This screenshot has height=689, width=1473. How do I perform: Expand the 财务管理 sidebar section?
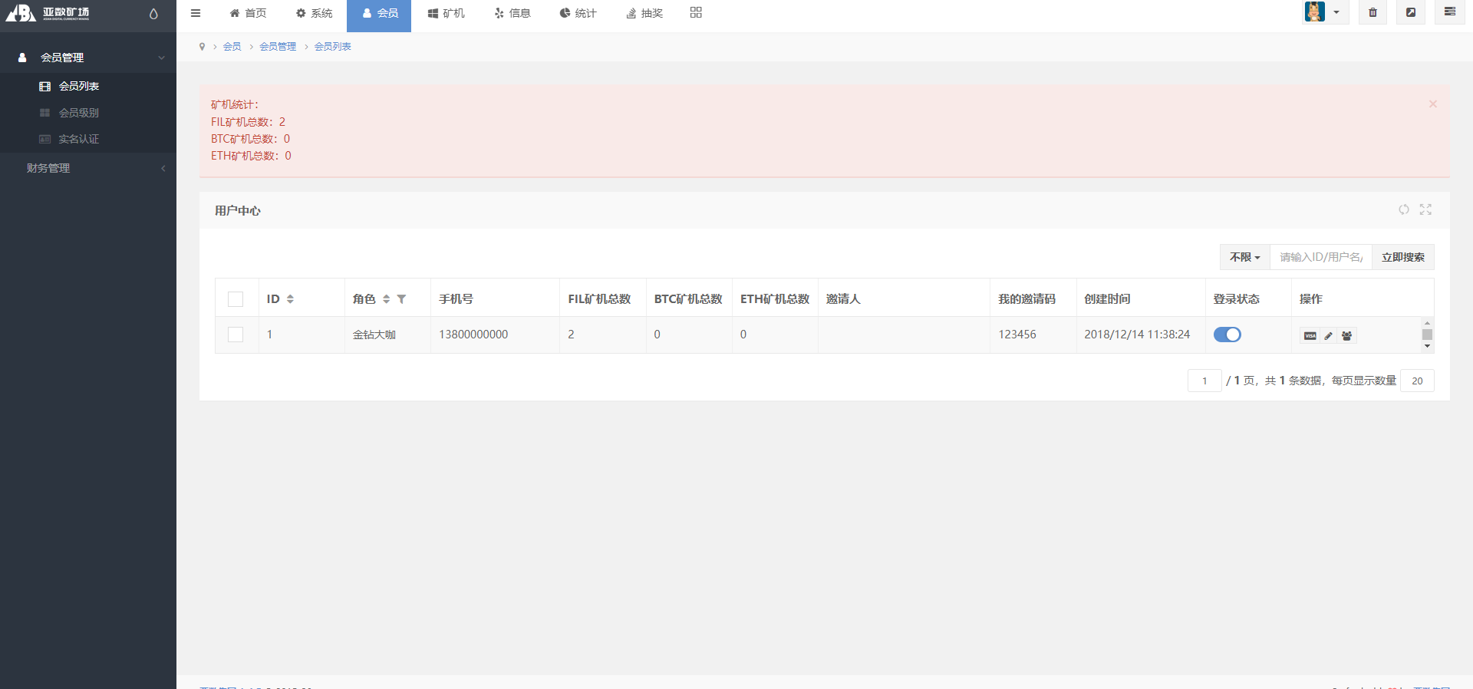point(88,168)
